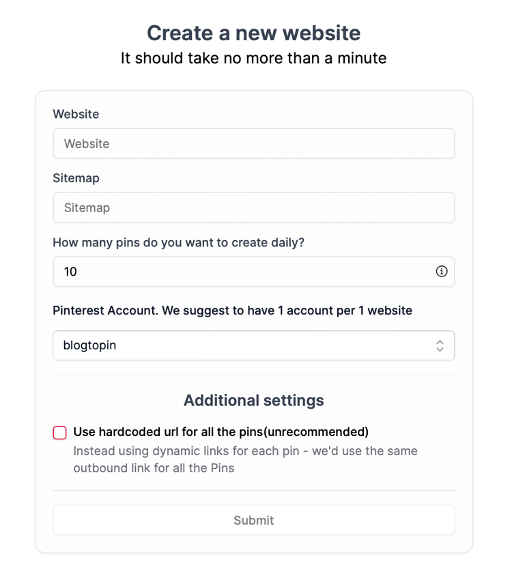The width and height of the screenshot is (512, 582).
Task: Click the up-down chevron icon beside blogtopin
Action: coord(440,345)
